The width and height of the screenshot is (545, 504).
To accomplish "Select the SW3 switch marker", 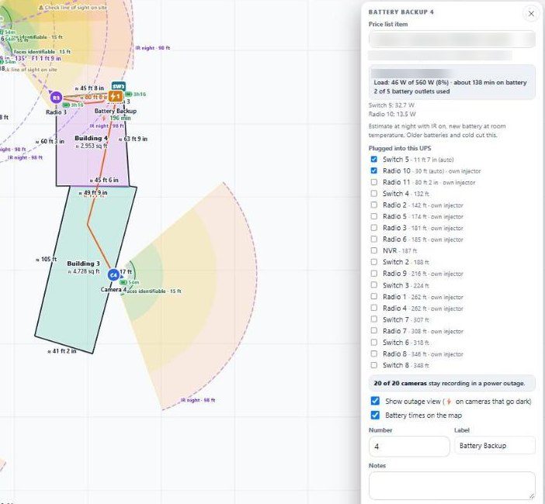I will [119, 86].
